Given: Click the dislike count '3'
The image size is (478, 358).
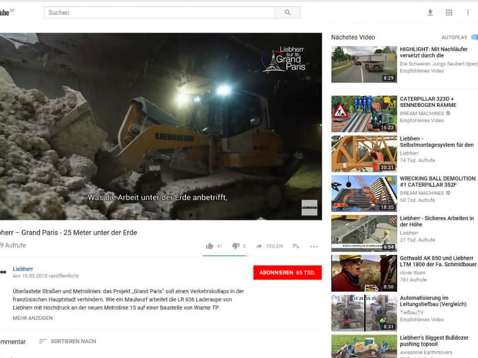Looking at the screenshot, I should tap(244, 246).
